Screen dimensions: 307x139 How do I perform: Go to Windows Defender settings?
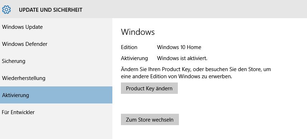point(56,44)
